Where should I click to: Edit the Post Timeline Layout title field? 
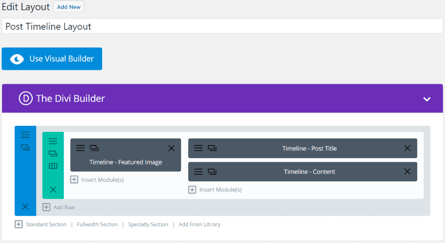(x=223, y=26)
